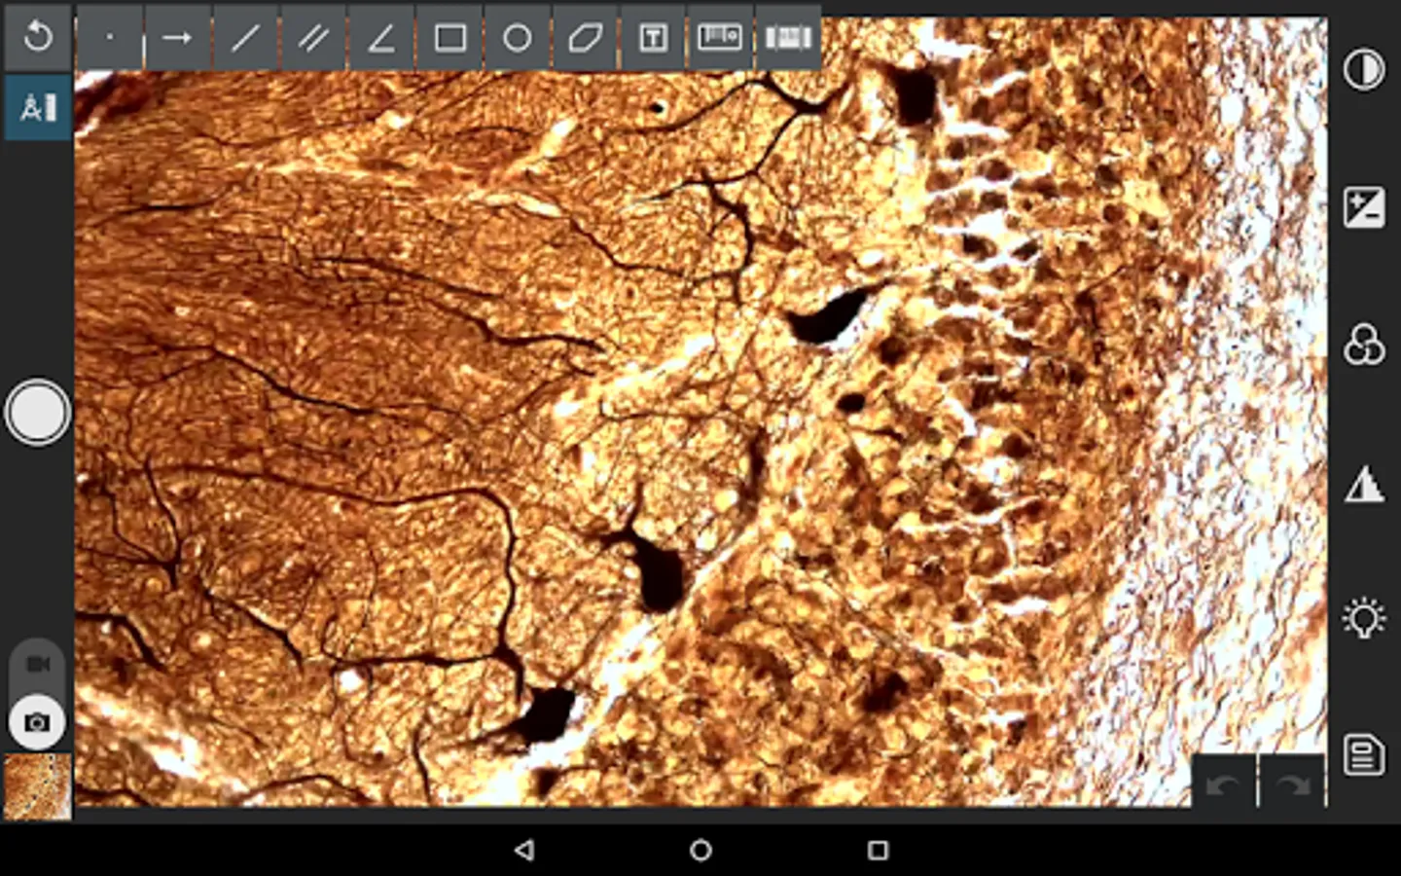
Task: Select the rectangle drawing tool
Action: pos(449,38)
